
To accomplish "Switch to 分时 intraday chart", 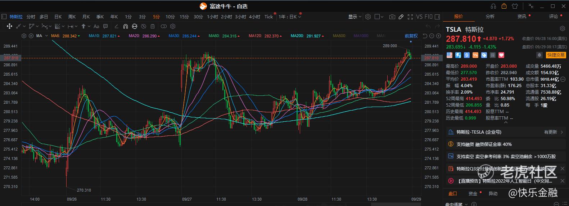I will tap(31, 17).
